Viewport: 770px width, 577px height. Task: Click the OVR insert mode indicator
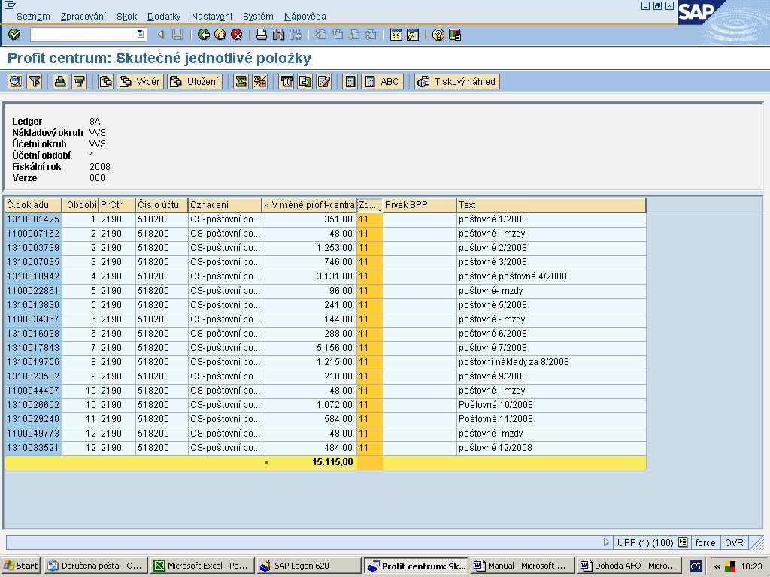click(x=734, y=542)
